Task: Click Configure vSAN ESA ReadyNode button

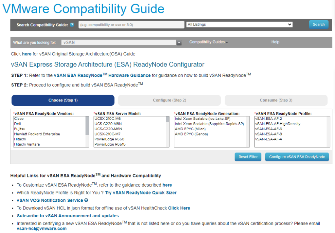Action: pos(297,157)
